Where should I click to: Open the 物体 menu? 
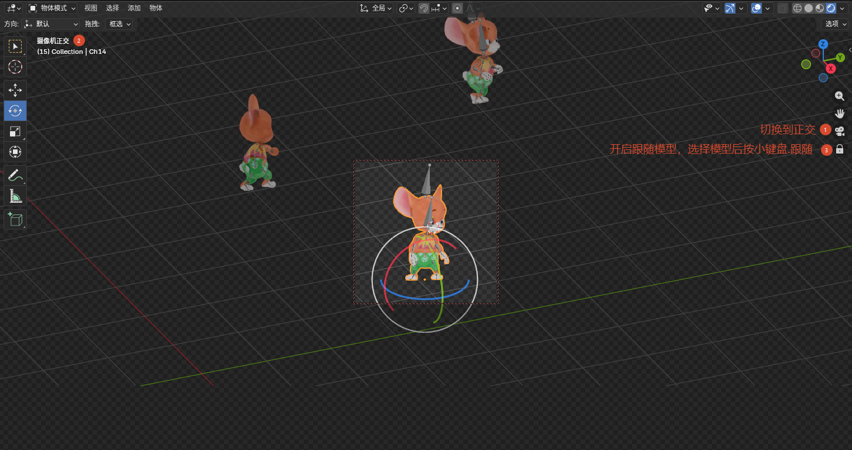(x=156, y=8)
